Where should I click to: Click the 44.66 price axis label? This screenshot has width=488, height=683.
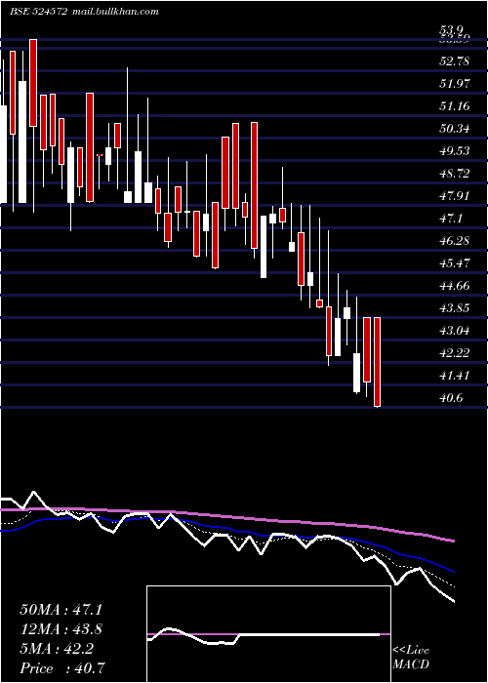pos(455,286)
